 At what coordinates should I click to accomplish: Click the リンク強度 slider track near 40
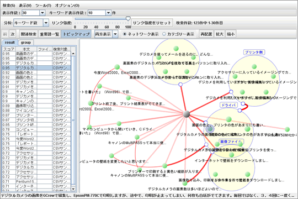pyautogui.click(x=96, y=19)
